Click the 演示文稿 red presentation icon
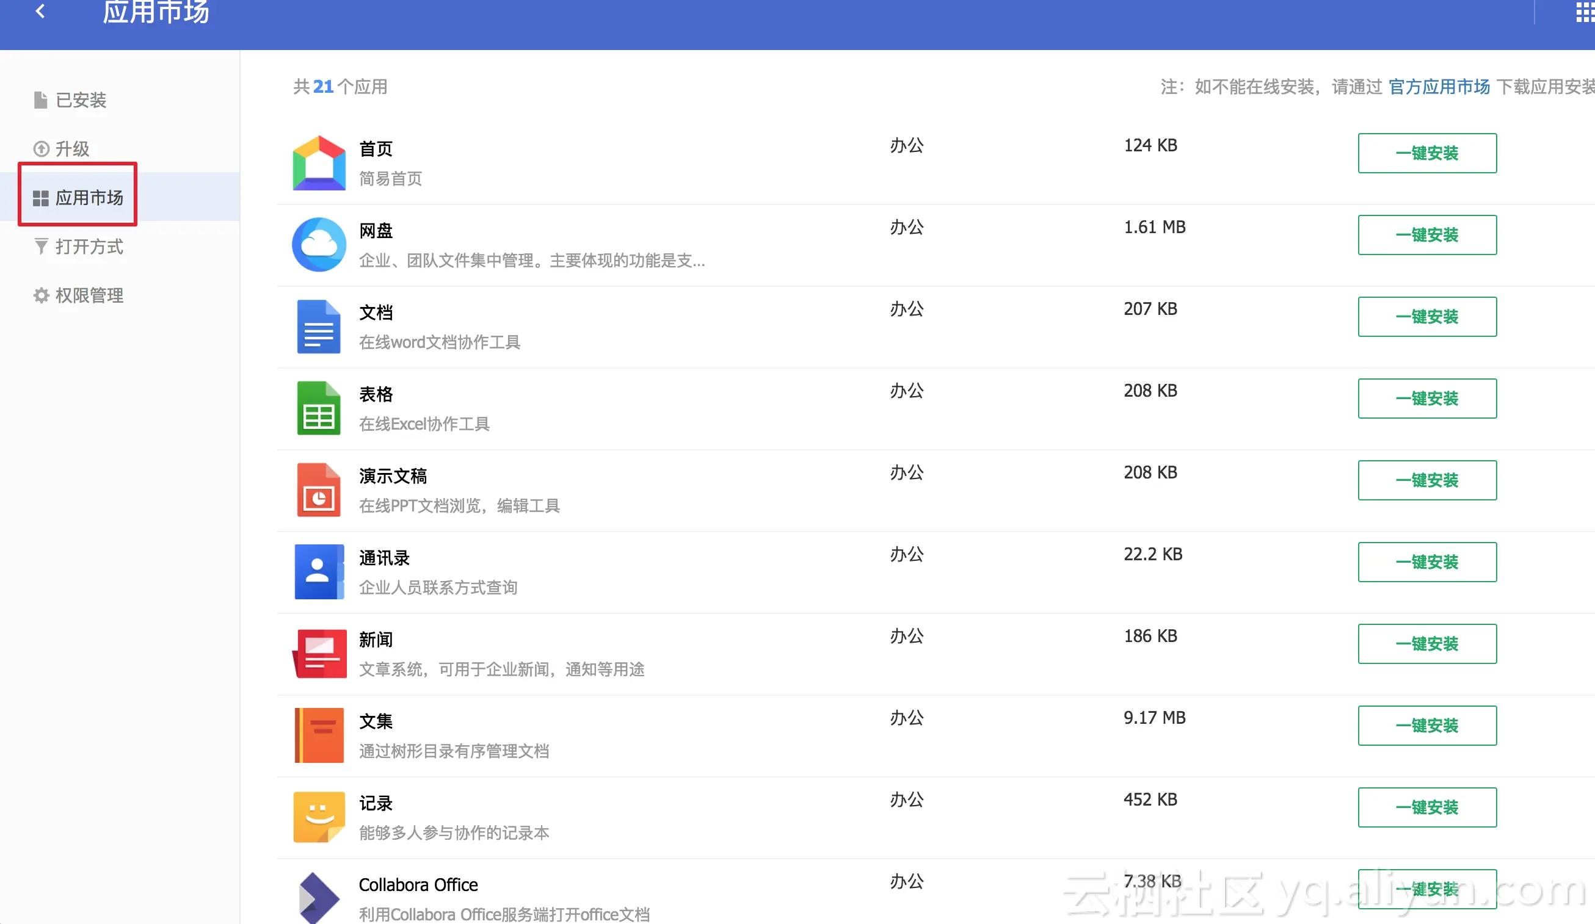This screenshot has height=924, width=1595. 319,490
